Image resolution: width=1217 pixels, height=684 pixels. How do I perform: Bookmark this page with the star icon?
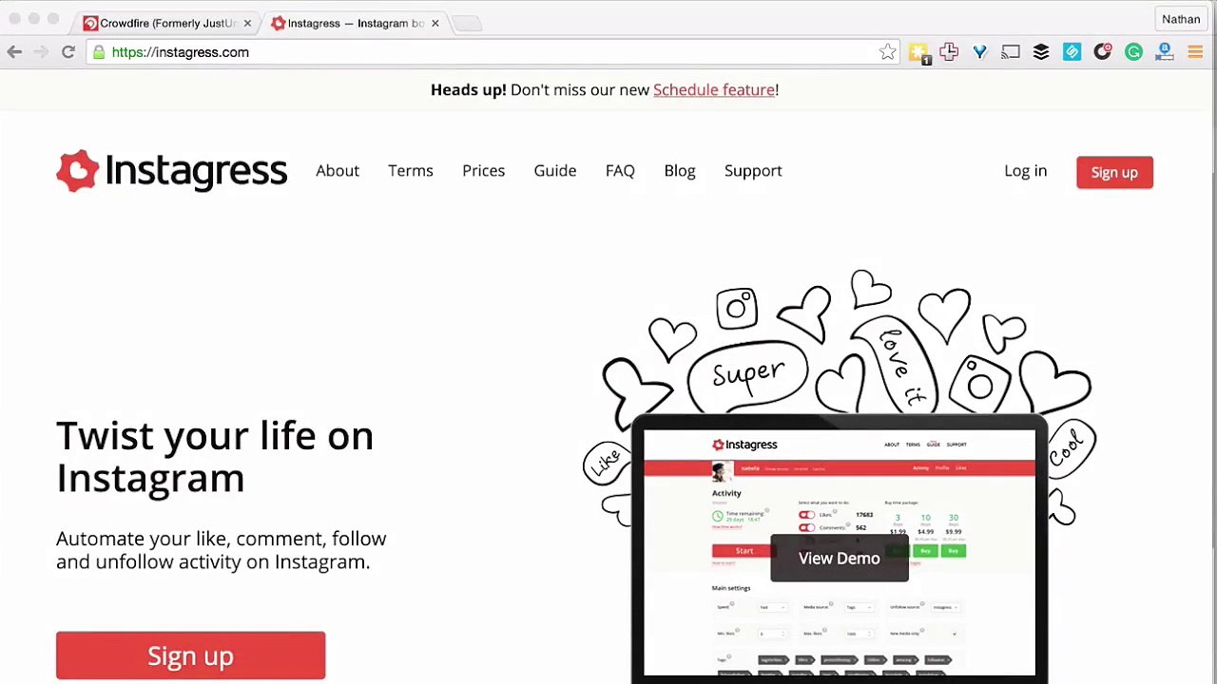[x=887, y=52]
